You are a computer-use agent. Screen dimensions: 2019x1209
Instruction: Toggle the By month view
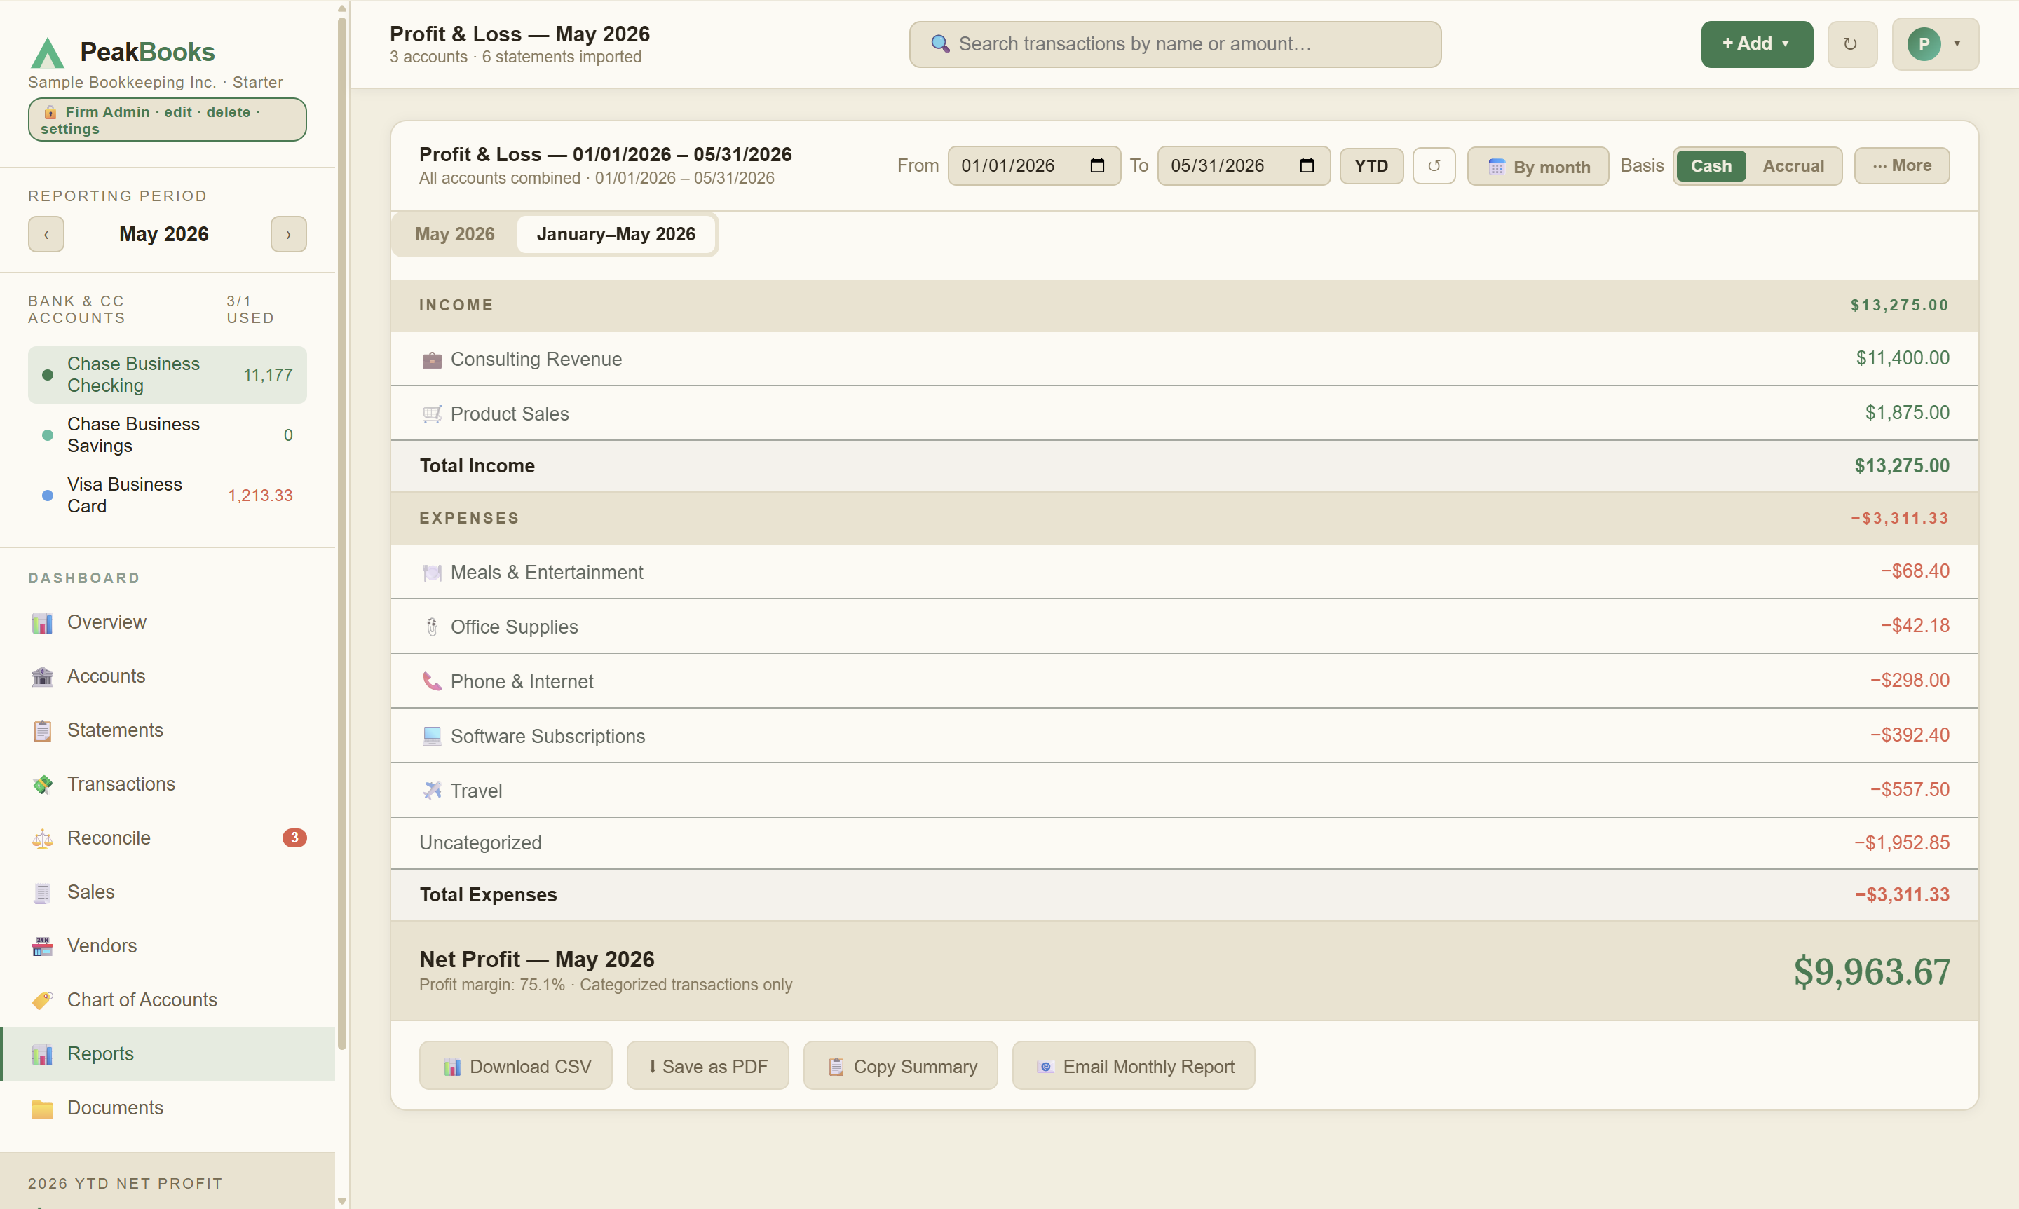click(x=1537, y=166)
